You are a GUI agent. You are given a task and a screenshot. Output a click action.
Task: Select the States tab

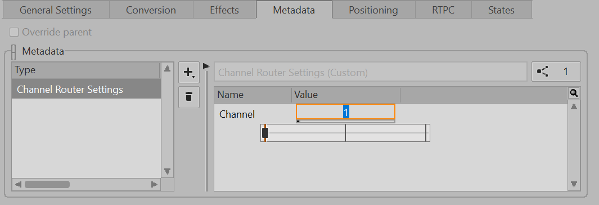[x=501, y=10]
